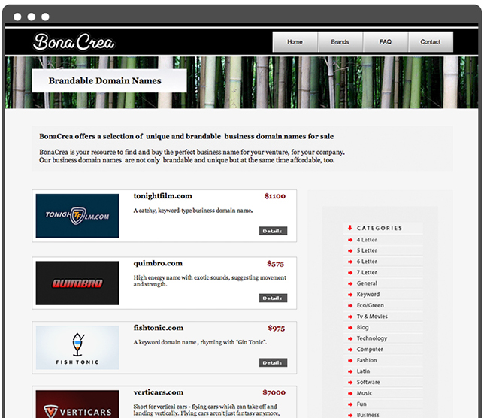
Task: Select the Keyword category
Action: 368,295
